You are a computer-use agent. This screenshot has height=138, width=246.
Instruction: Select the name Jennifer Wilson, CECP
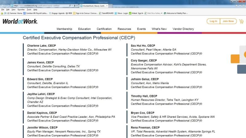(x=42, y=128)
